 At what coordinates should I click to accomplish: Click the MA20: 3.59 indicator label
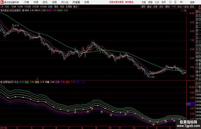click(51, 11)
